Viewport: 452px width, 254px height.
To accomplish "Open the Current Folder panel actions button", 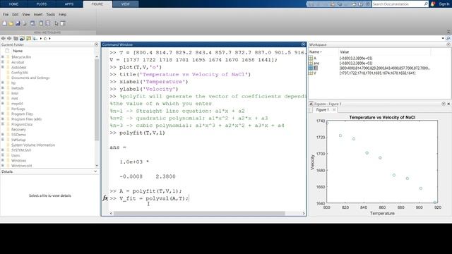I will (96, 44).
